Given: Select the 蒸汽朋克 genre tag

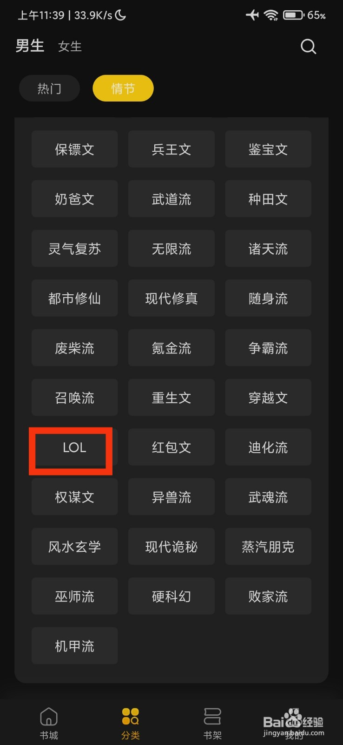Looking at the screenshot, I should (268, 547).
